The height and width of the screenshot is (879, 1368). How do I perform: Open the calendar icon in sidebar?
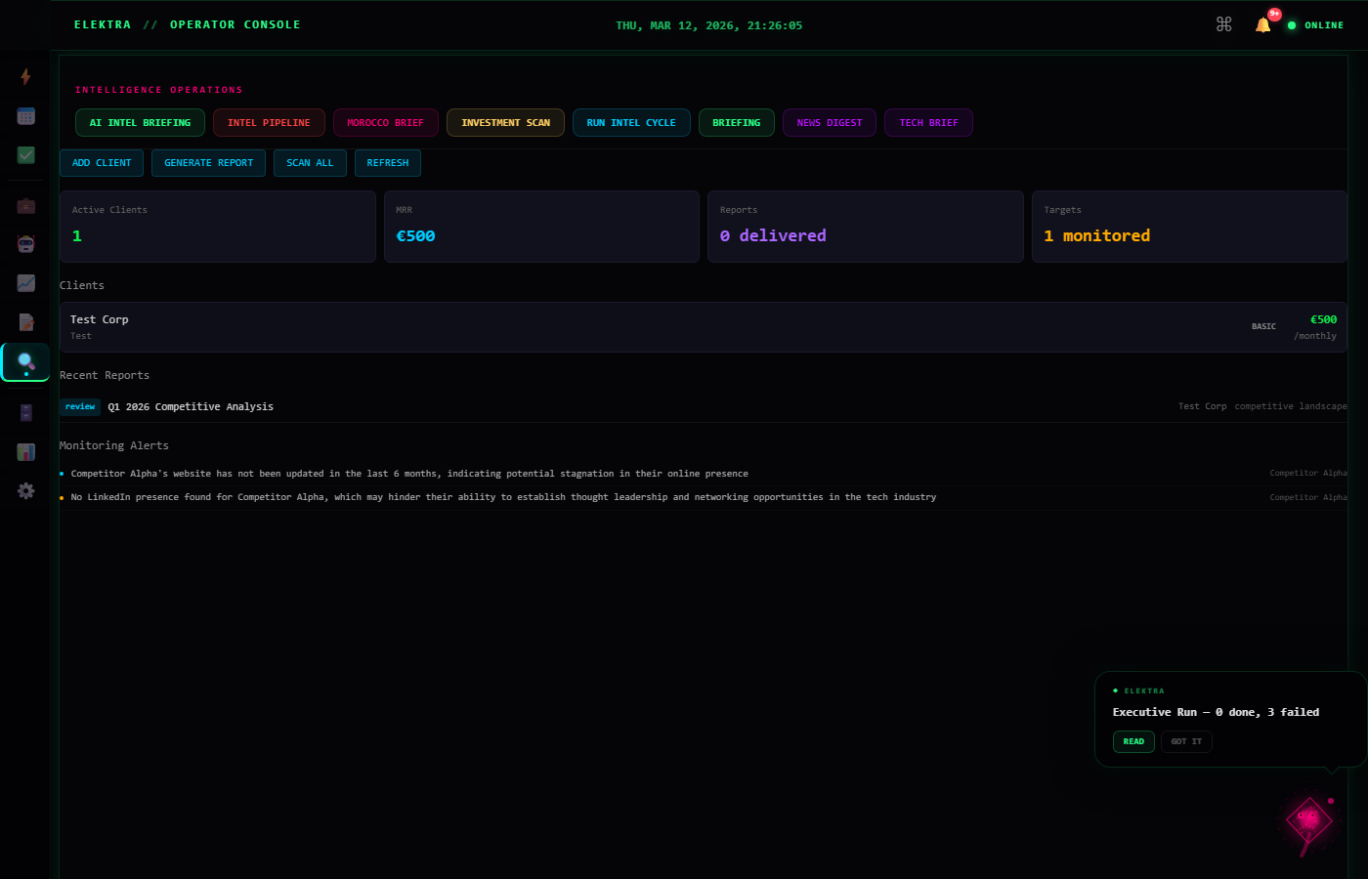25,116
